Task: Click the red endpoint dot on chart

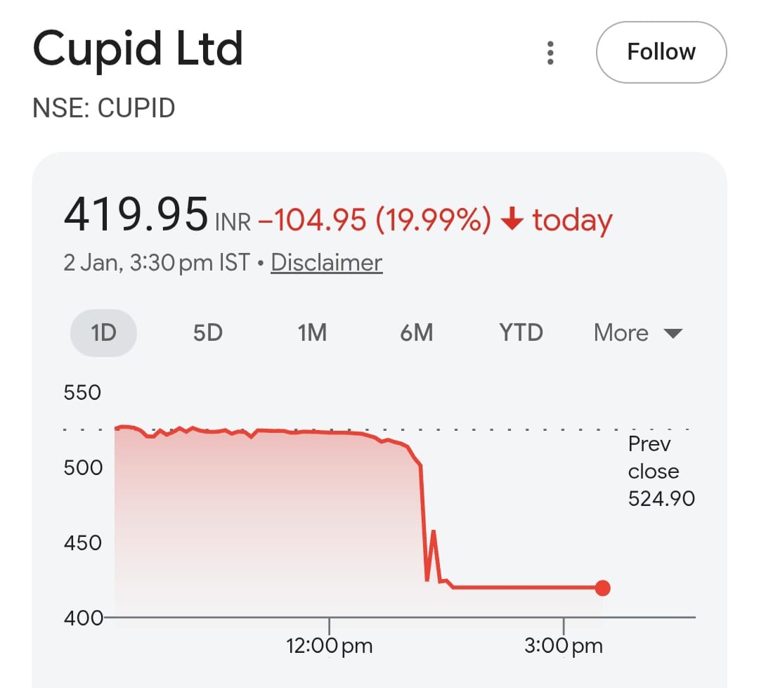Action: pyautogui.click(x=602, y=588)
